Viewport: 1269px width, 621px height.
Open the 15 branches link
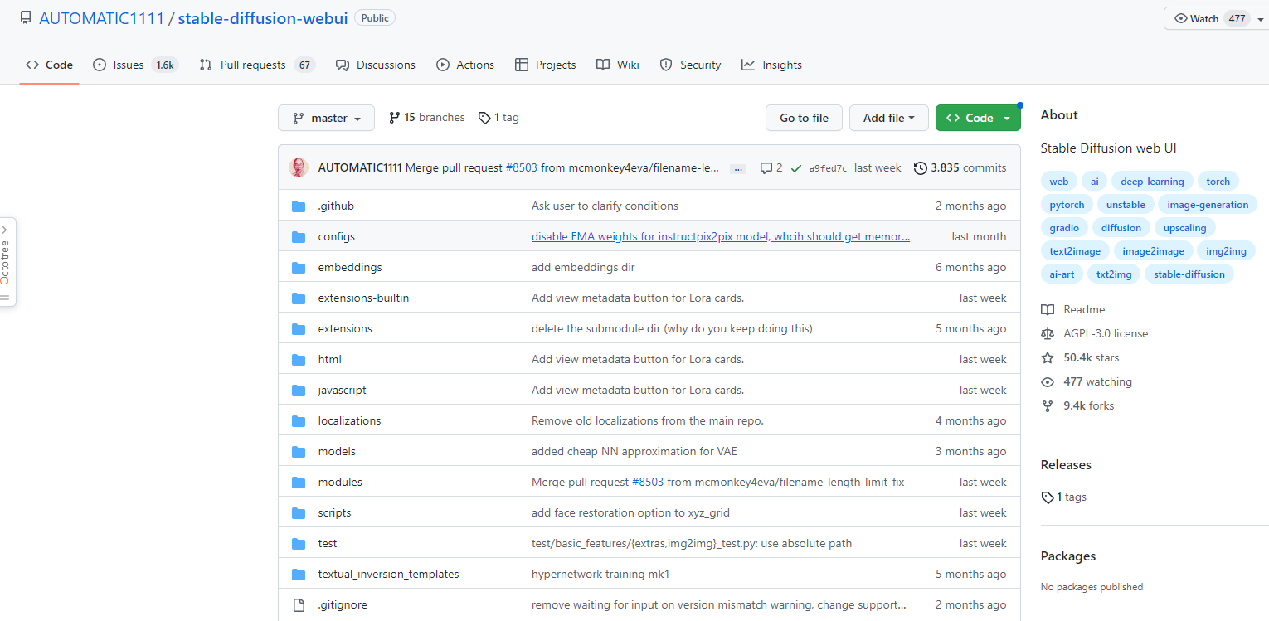(x=426, y=118)
